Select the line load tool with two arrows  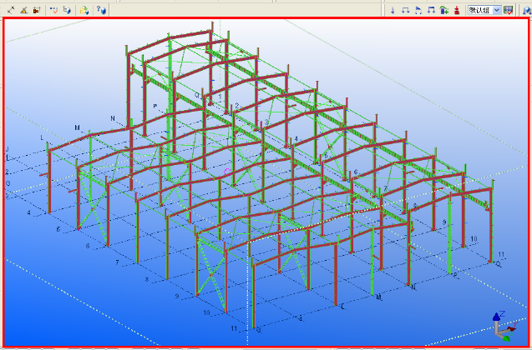405,9
